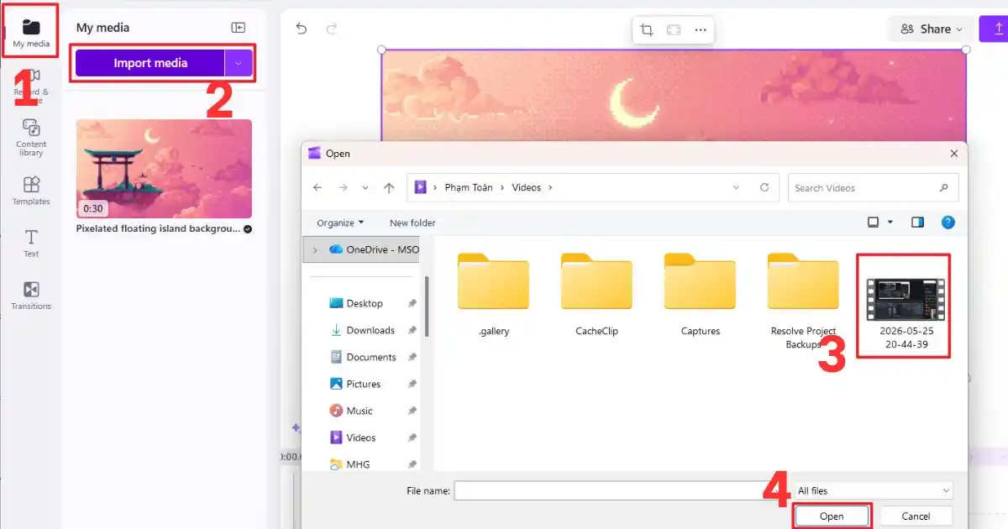Viewport: 1008px width, 529px height.
Task: Open the Organize menu
Action: point(340,223)
